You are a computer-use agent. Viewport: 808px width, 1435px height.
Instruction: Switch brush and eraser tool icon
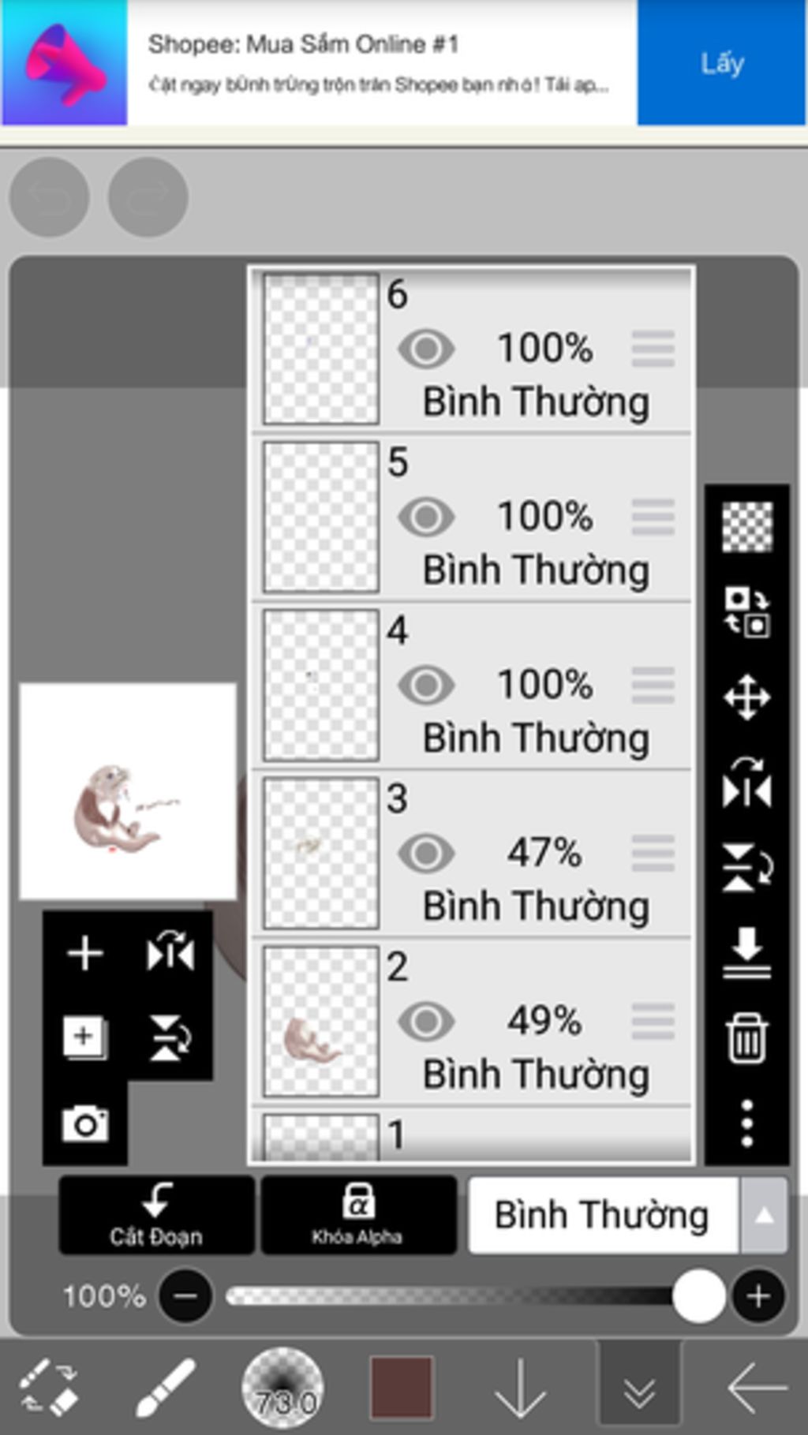click(x=47, y=1387)
